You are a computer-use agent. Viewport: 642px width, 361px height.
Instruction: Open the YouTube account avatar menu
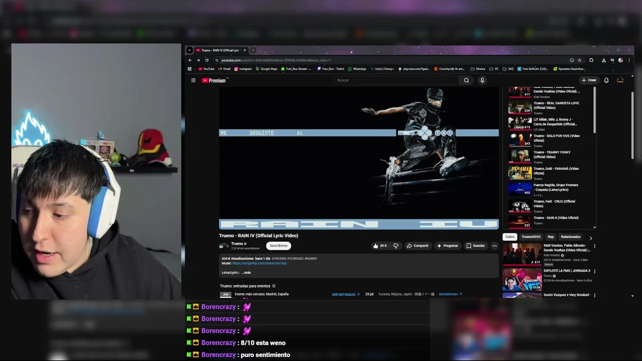[x=620, y=80]
